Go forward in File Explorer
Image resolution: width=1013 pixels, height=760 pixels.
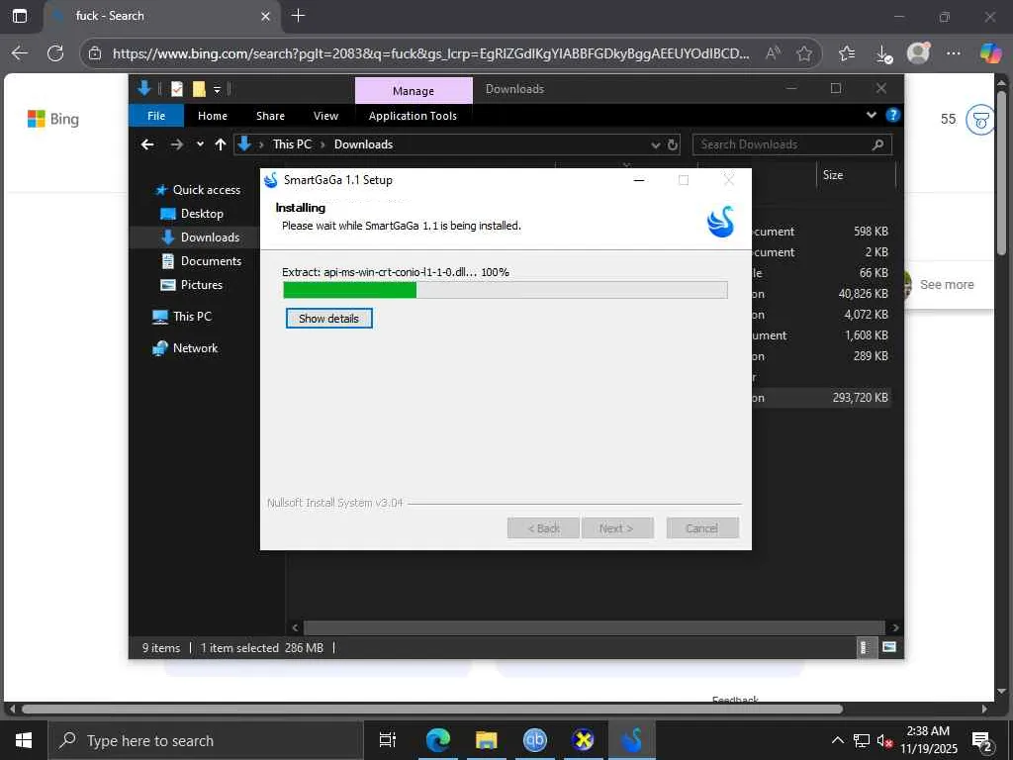[176, 144]
